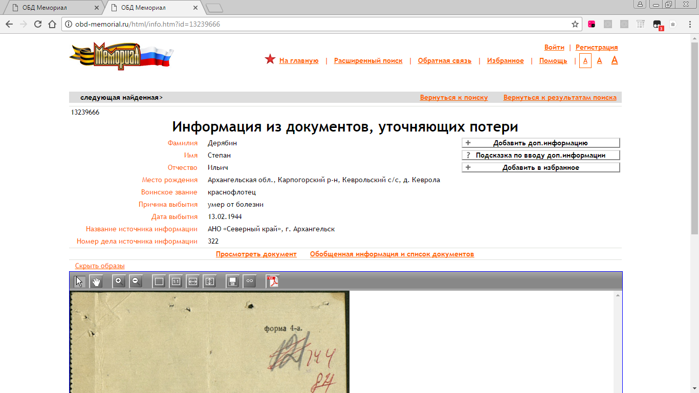This screenshot has width=699, height=393.
Task: Zoom out of the document image
Action: tap(136, 281)
